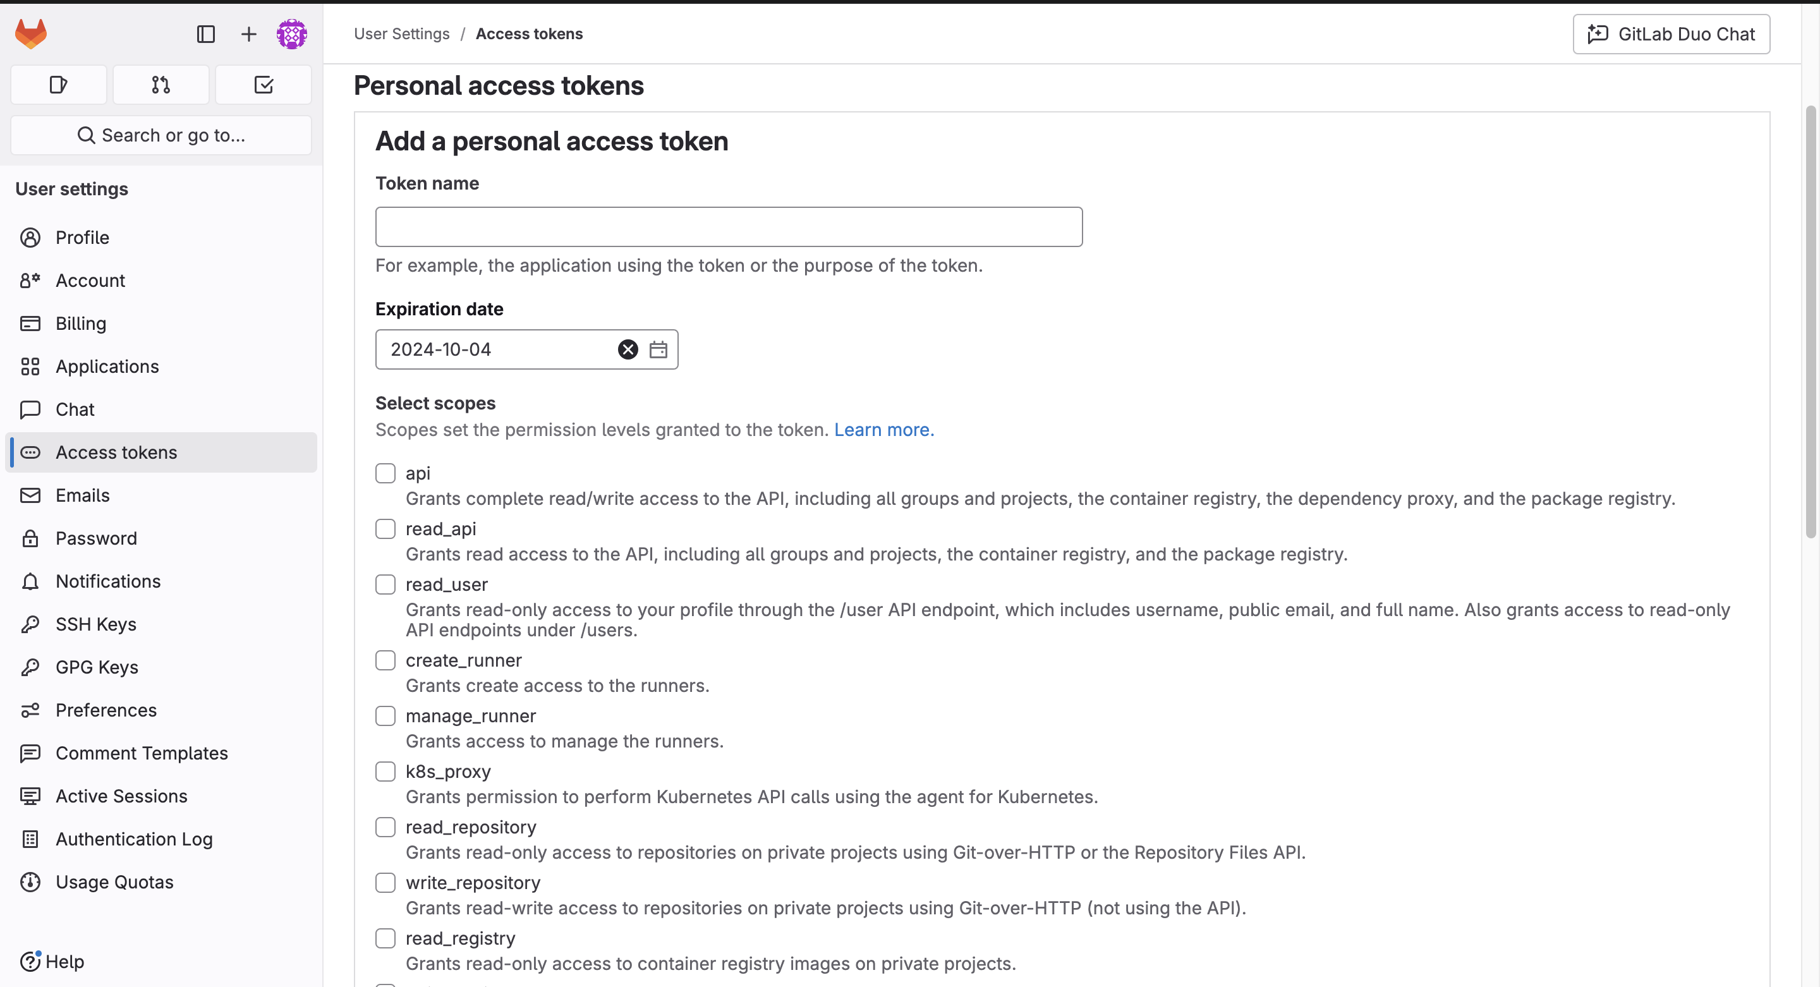Go to SSH Keys settings
Viewport: 1820px width, 987px height.
96,624
